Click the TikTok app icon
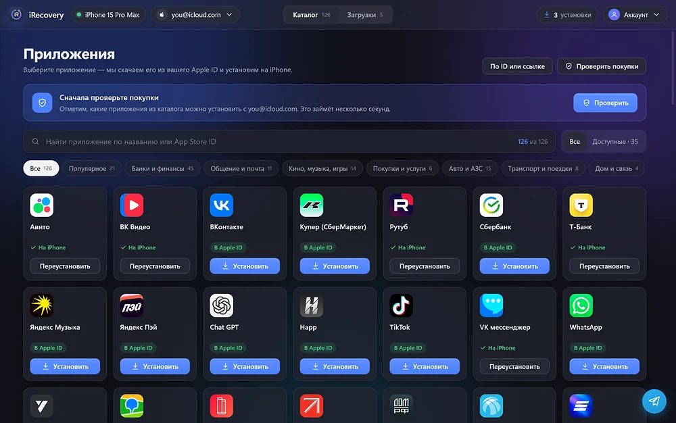 pos(402,305)
